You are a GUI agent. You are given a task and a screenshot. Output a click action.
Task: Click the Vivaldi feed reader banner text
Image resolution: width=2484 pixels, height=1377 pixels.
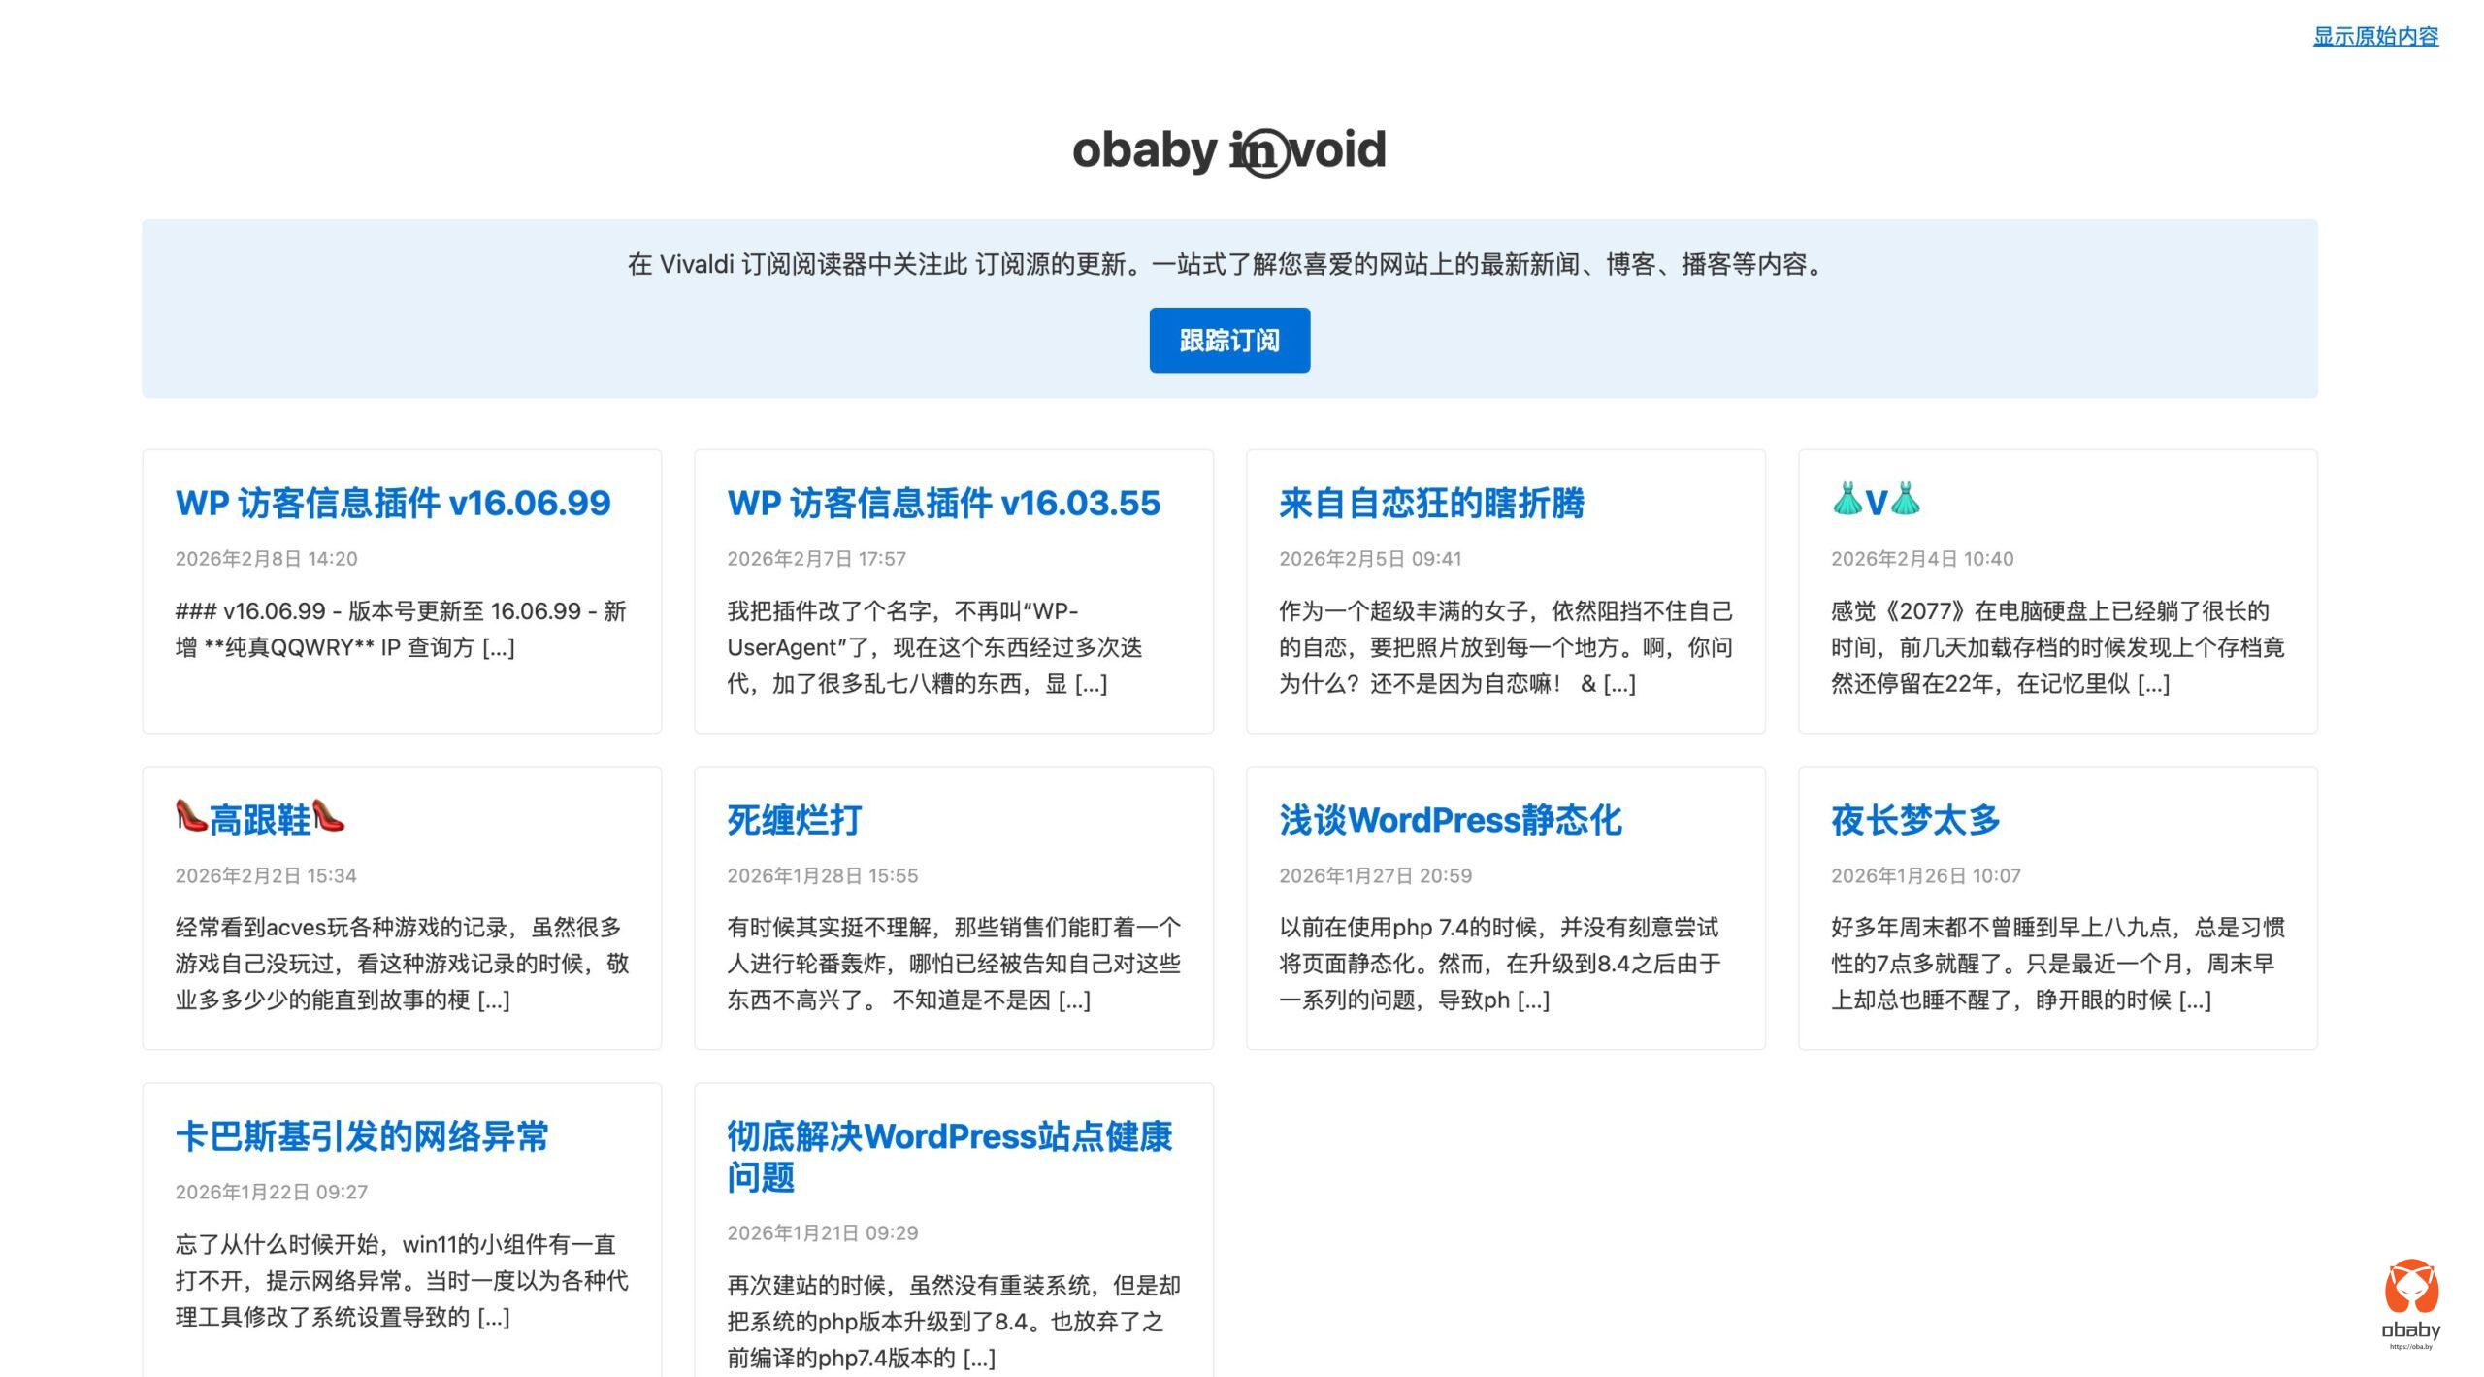[1228, 264]
